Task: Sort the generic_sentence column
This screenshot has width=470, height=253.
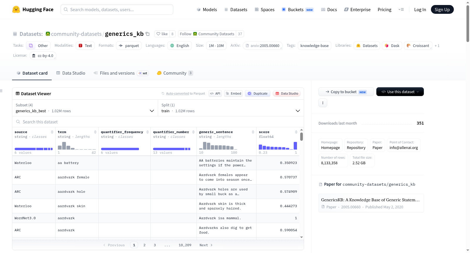Action: (253, 132)
